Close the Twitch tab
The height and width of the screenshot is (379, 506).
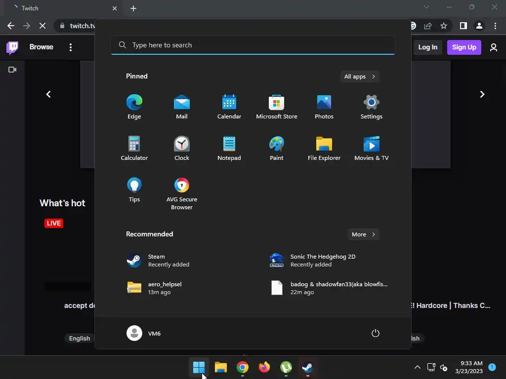(115, 8)
